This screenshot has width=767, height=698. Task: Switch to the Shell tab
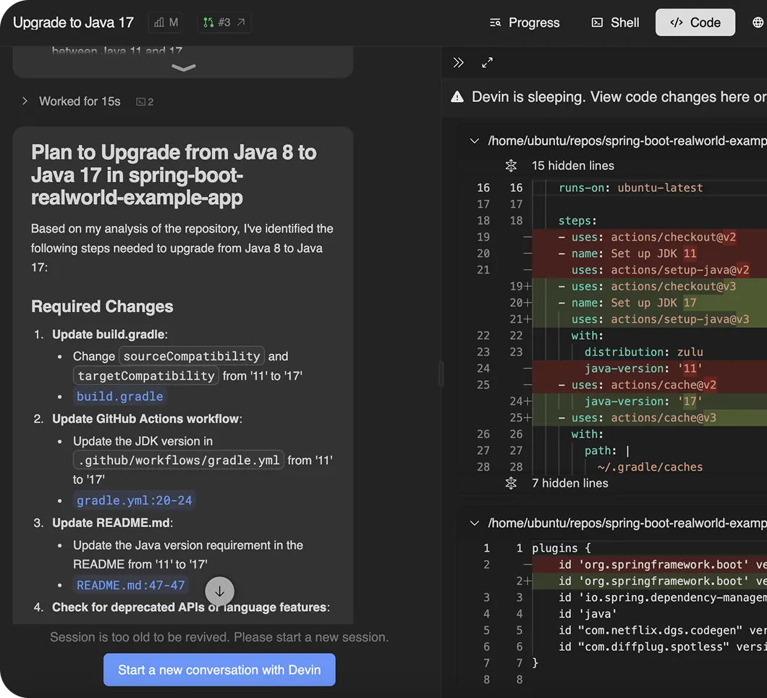click(615, 22)
